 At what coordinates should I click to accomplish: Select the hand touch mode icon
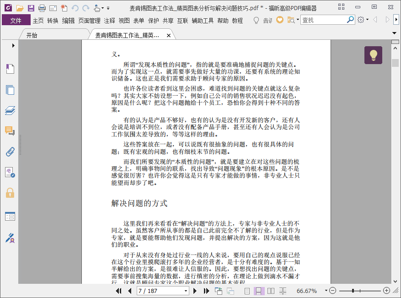point(96,8)
